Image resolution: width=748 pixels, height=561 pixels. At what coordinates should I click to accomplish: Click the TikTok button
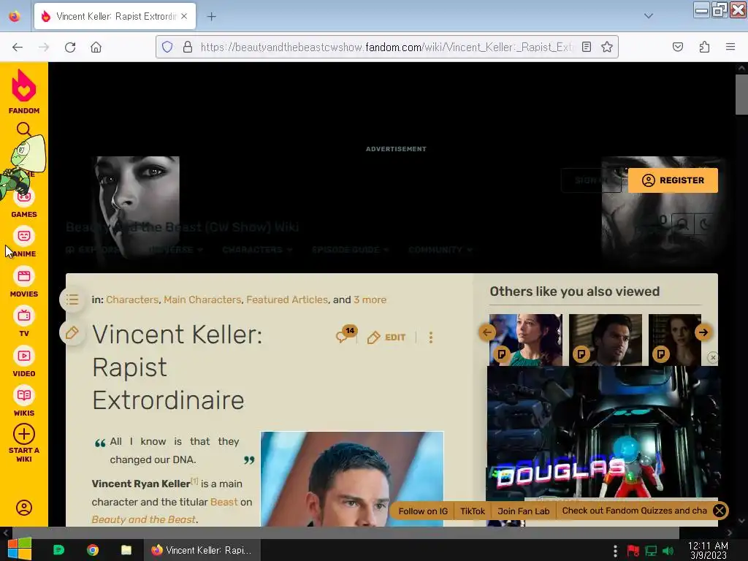click(473, 511)
